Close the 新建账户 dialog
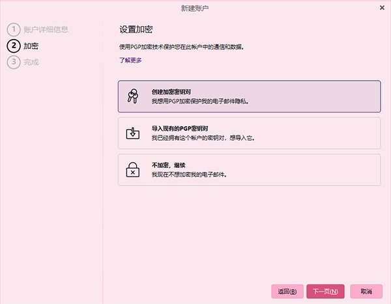The image size is (391, 304). [382, 8]
